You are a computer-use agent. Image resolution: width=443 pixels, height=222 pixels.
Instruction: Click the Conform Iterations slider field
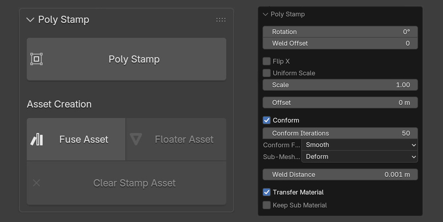[340, 133]
